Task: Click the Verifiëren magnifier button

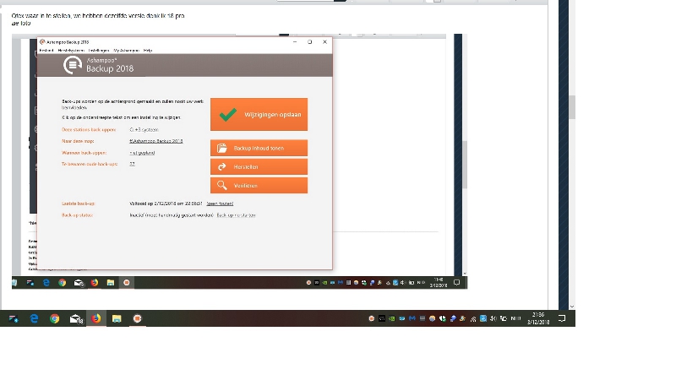Action: [259, 185]
